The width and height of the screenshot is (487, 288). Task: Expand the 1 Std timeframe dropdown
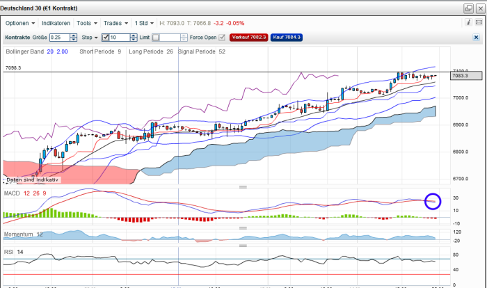click(x=144, y=23)
